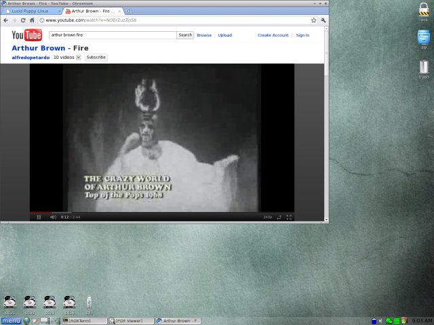Select Arthur Brown taskbar window button
Screen dimensions: 434x325
(x=178, y=321)
